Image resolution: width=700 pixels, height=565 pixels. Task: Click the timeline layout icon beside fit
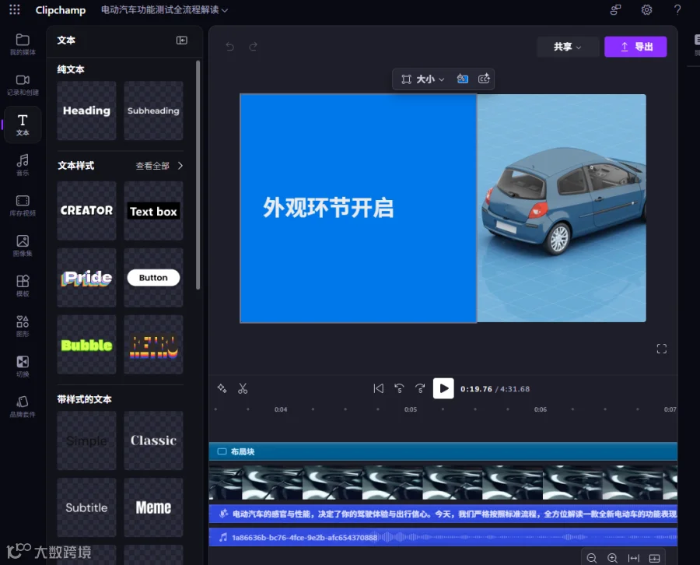click(654, 558)
